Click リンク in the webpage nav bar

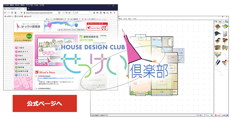coord(74,30)
